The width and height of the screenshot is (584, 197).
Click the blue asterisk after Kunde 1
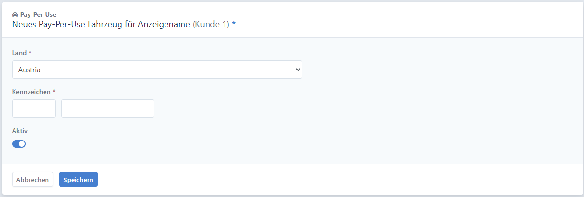pyautogui.click(x=234, y=25)
